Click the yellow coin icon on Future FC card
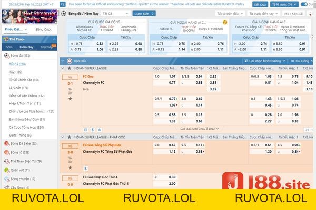316x210 pixels. click(225, 22)
